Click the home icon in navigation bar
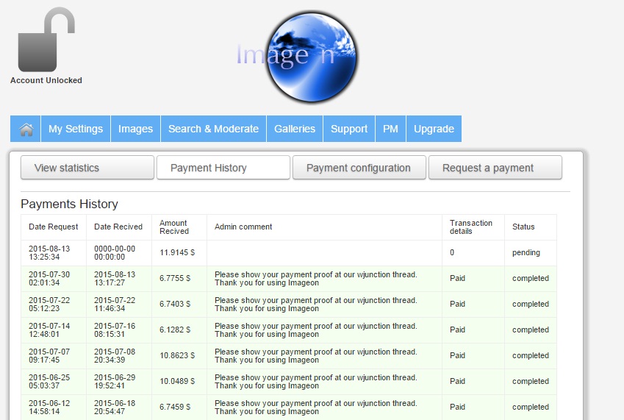The height and width of the screenshot is (420, 624). [x=26, y=129]
